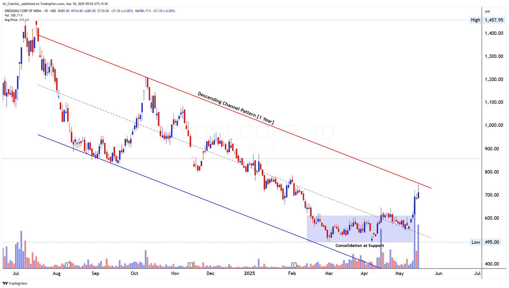509x288 pixels.
Task: Click the earnings 'E' marker below November
Action: coord(190,265)
